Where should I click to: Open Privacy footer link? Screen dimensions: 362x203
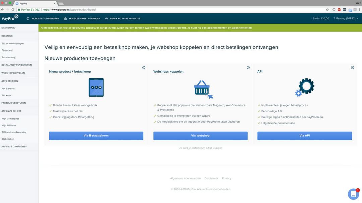pos(227,178)
